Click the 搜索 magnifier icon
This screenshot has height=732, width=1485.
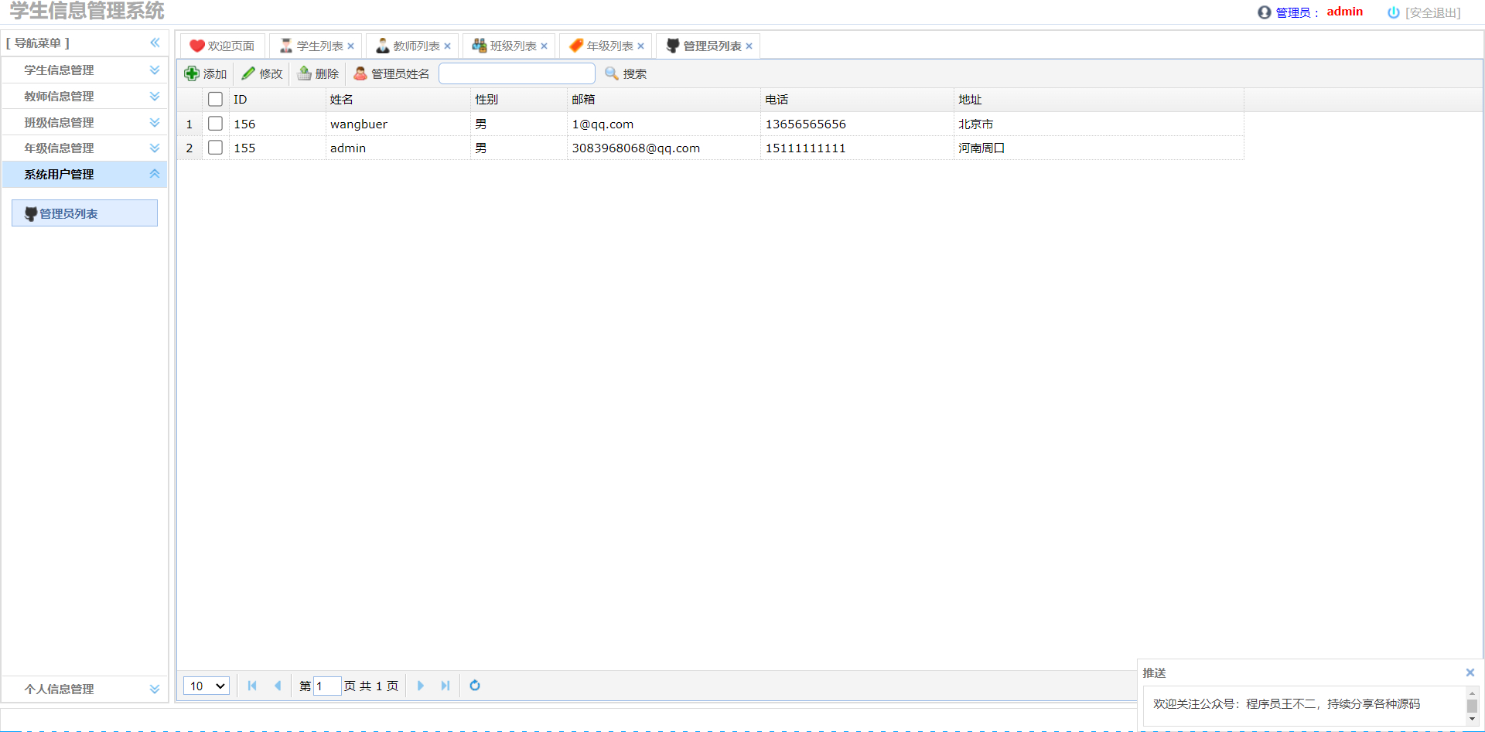[611, 73]
